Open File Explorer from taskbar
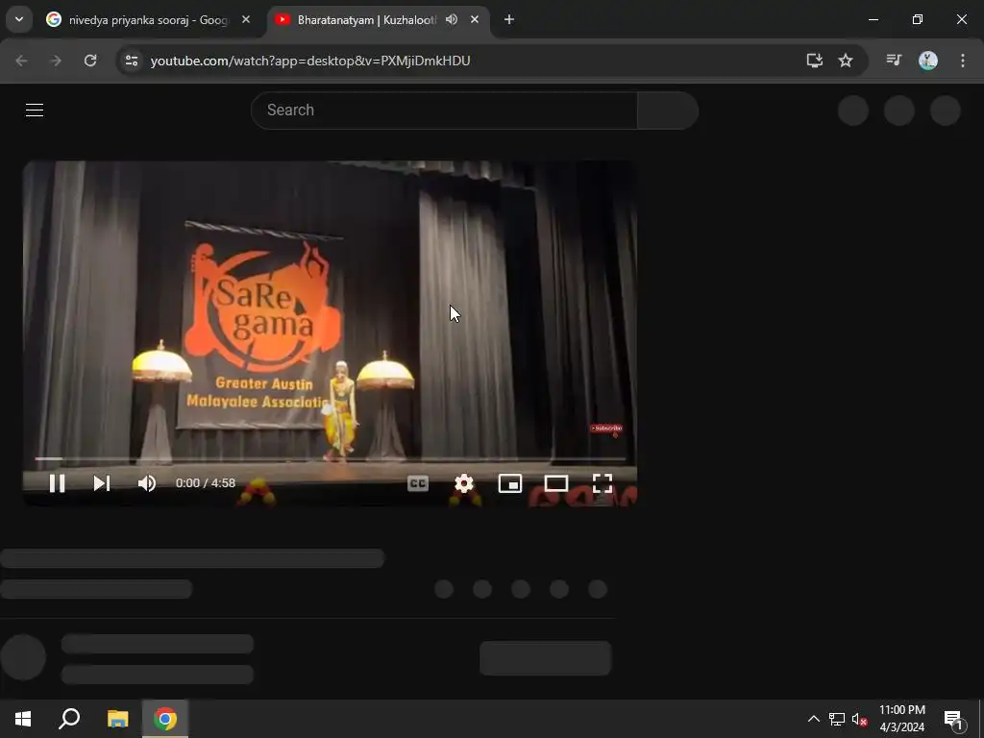Image resolution: width=984 pixels, height=738 pixels. (117, 719)
